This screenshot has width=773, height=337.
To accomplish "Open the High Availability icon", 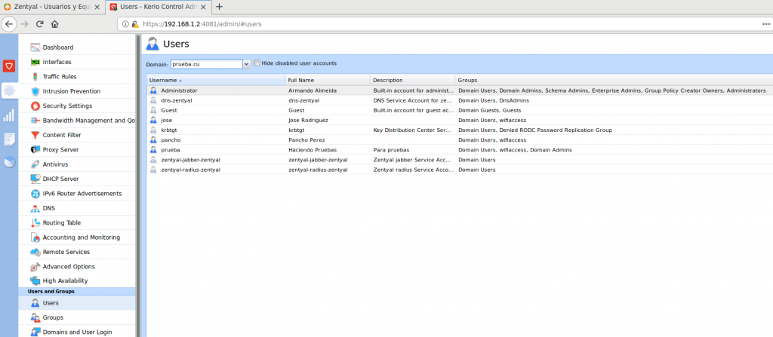I will click(x=35, y=280).
